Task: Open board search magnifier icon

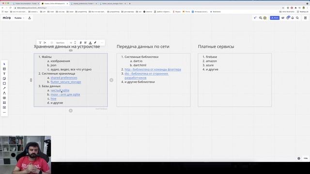Action: tap(297, 18)
